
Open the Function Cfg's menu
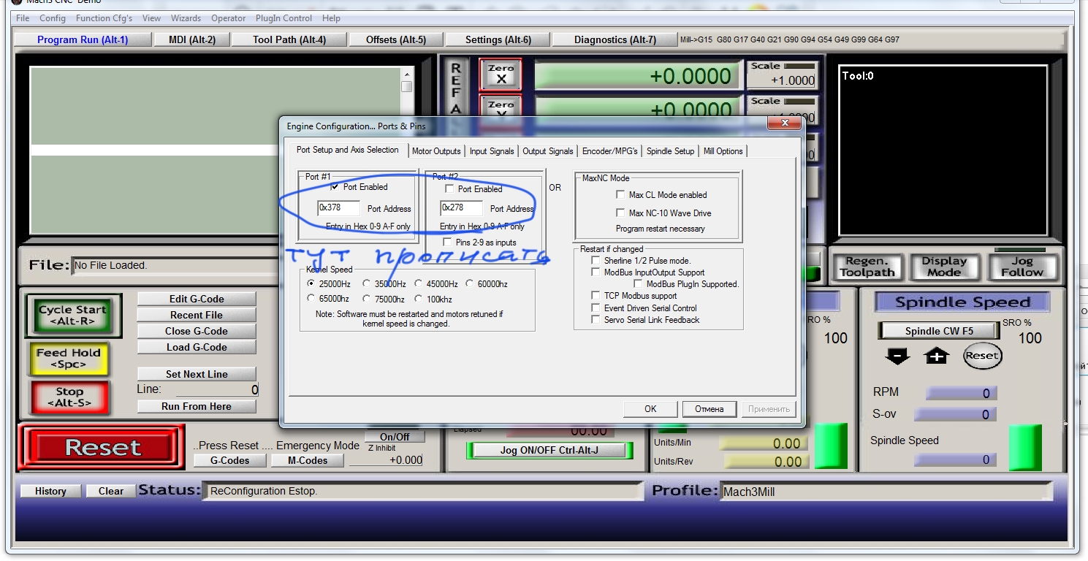point(104,18)
